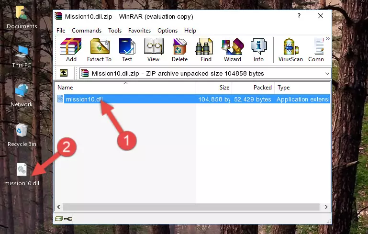Click the WinRAR books icon in title bar

[x=58, y=16]
